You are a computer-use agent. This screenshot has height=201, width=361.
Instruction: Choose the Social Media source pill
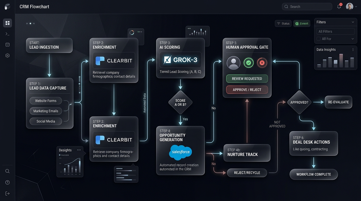[x=46, y=121]
